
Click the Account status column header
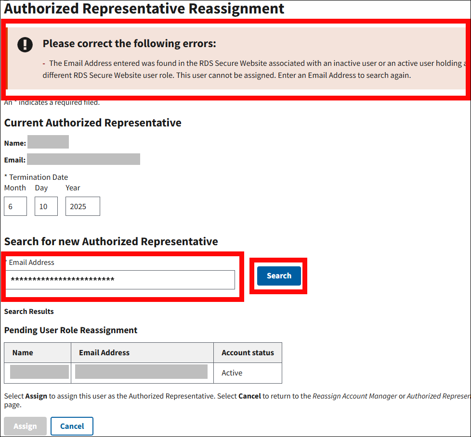pos(248,352)
